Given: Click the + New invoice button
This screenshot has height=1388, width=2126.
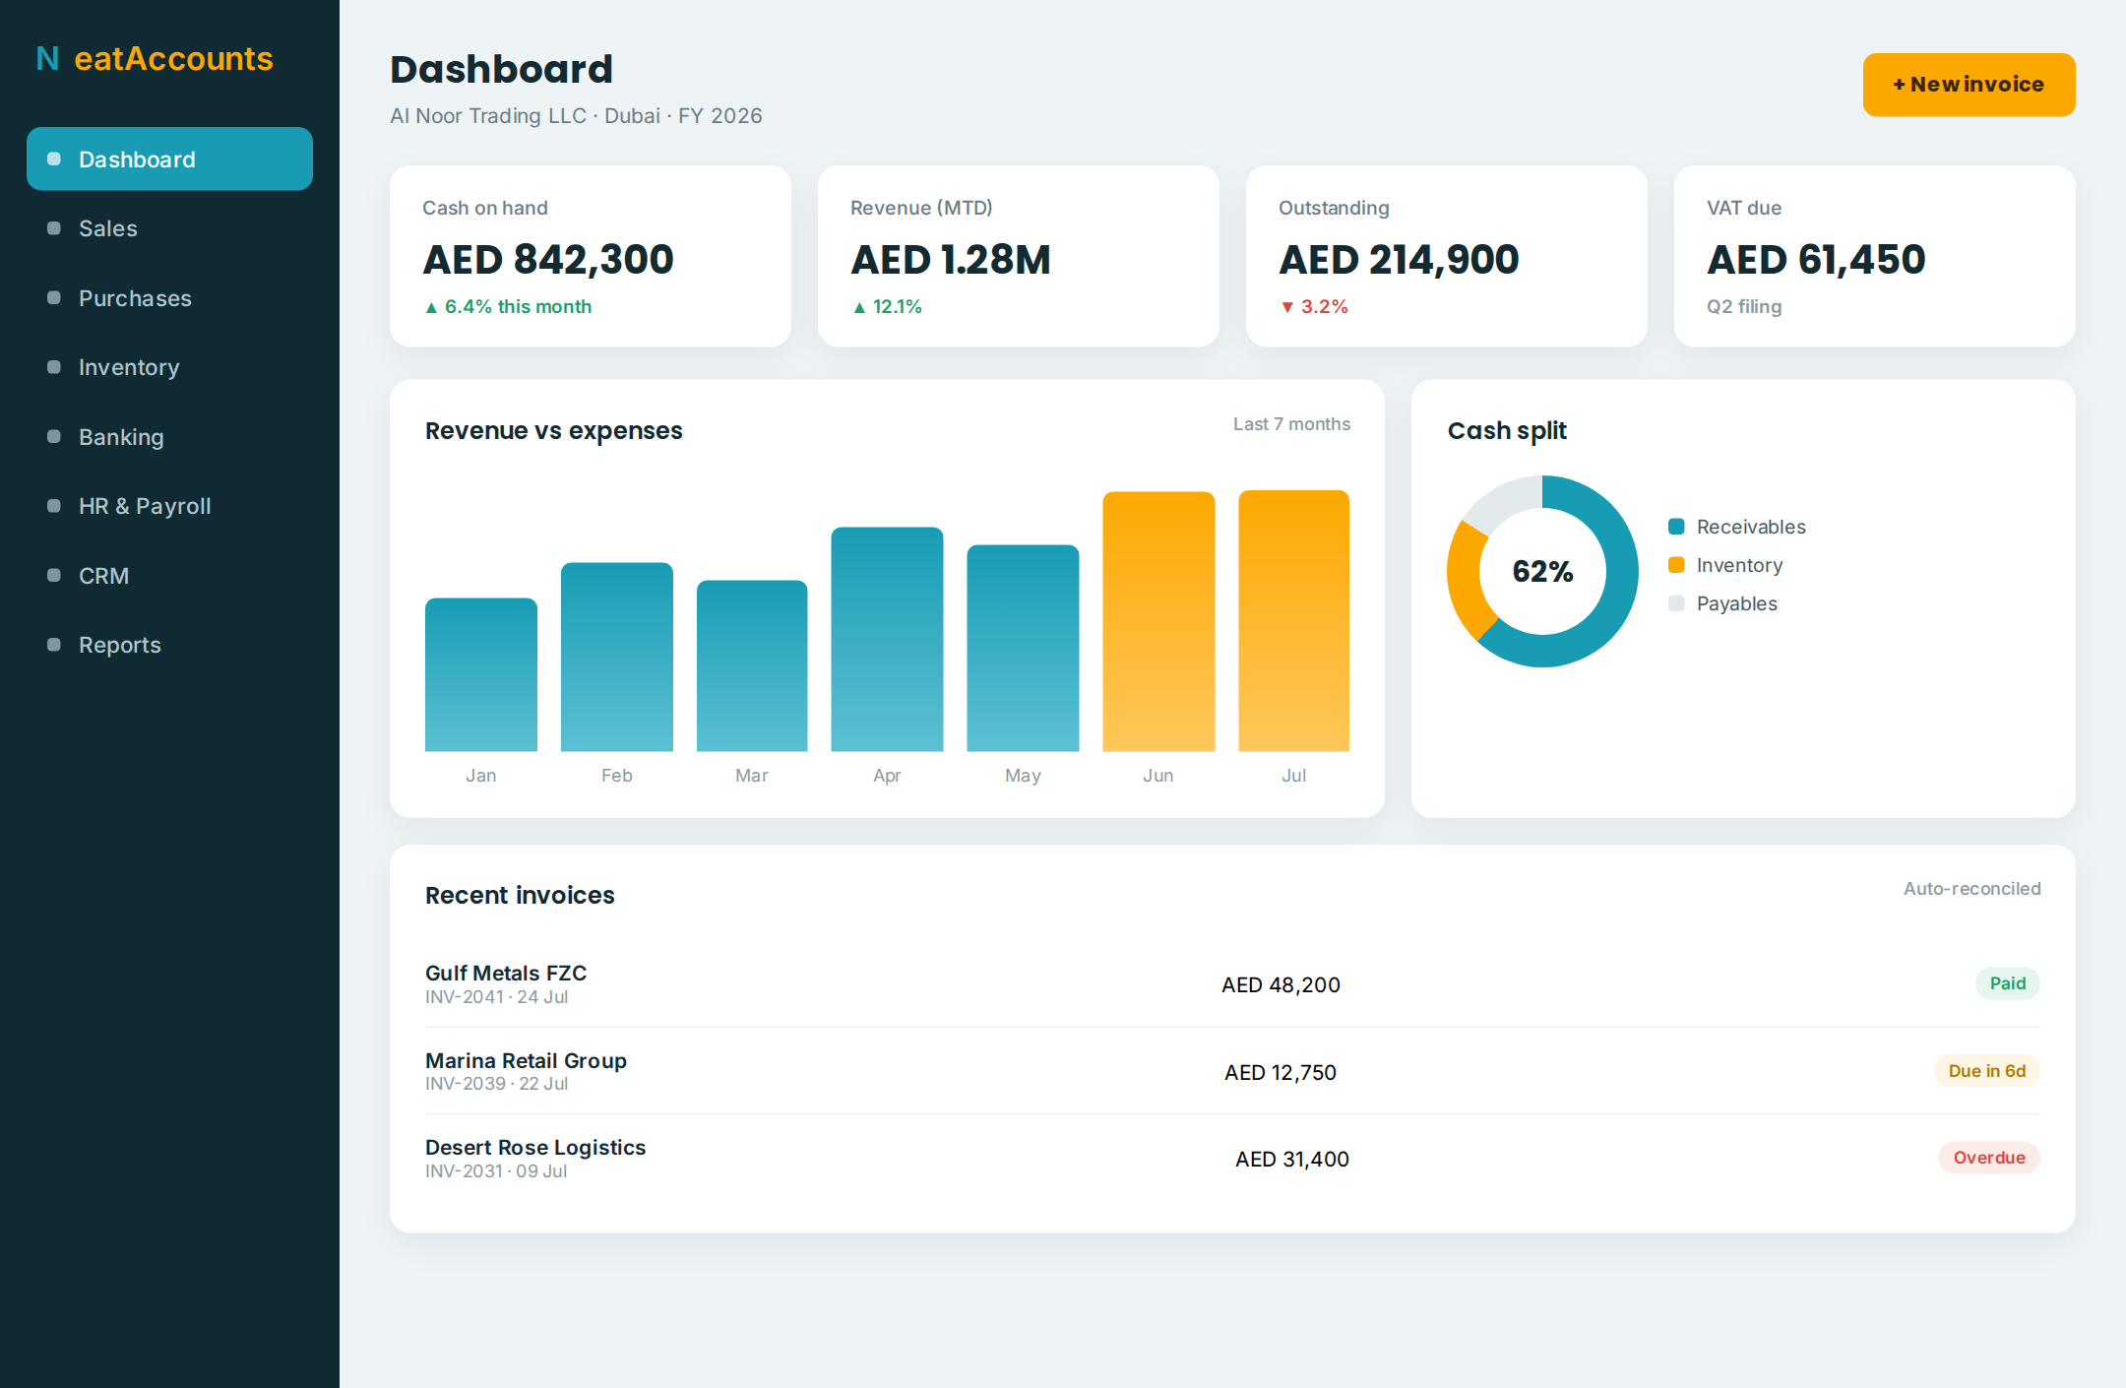Looking at the screenshot, I should (x=1969, y=85).
